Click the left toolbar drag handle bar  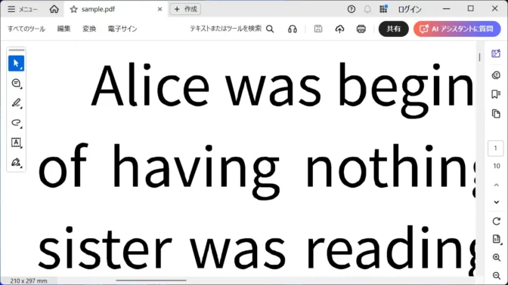[16, 50]
